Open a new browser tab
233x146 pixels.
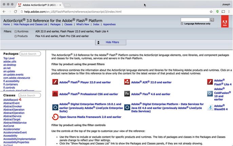coord(67,5)
